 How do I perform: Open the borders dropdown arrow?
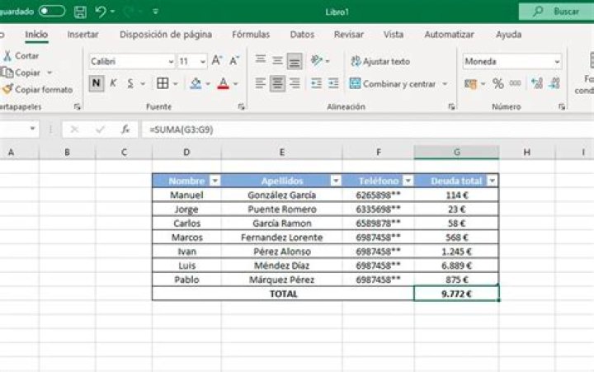coord(175,83)
